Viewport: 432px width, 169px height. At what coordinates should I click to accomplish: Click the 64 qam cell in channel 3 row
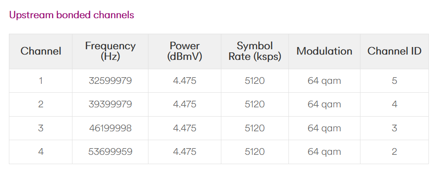tap(324, 128)
